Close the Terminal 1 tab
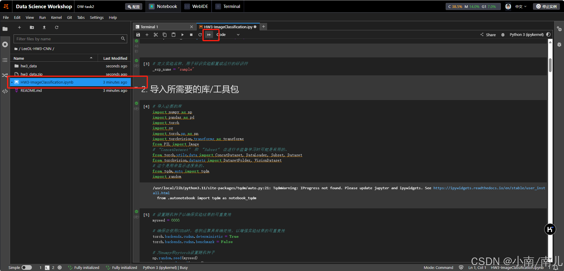The height and width of the screenshot is (271, 564). tap(192, 27)
